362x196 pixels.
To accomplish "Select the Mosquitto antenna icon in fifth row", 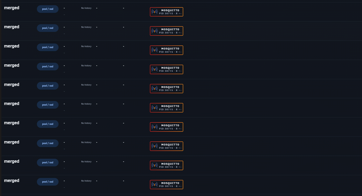I will pyautogui.click(x=155, y=88).
